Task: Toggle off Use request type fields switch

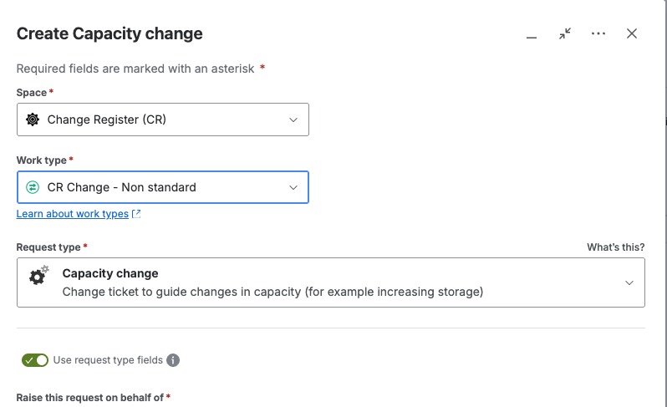Action: tap(35, 360)
